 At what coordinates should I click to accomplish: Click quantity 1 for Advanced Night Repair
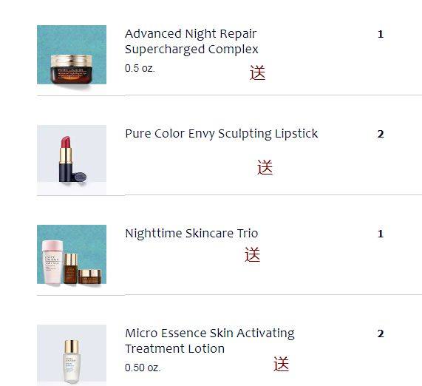tap(381, 34)
